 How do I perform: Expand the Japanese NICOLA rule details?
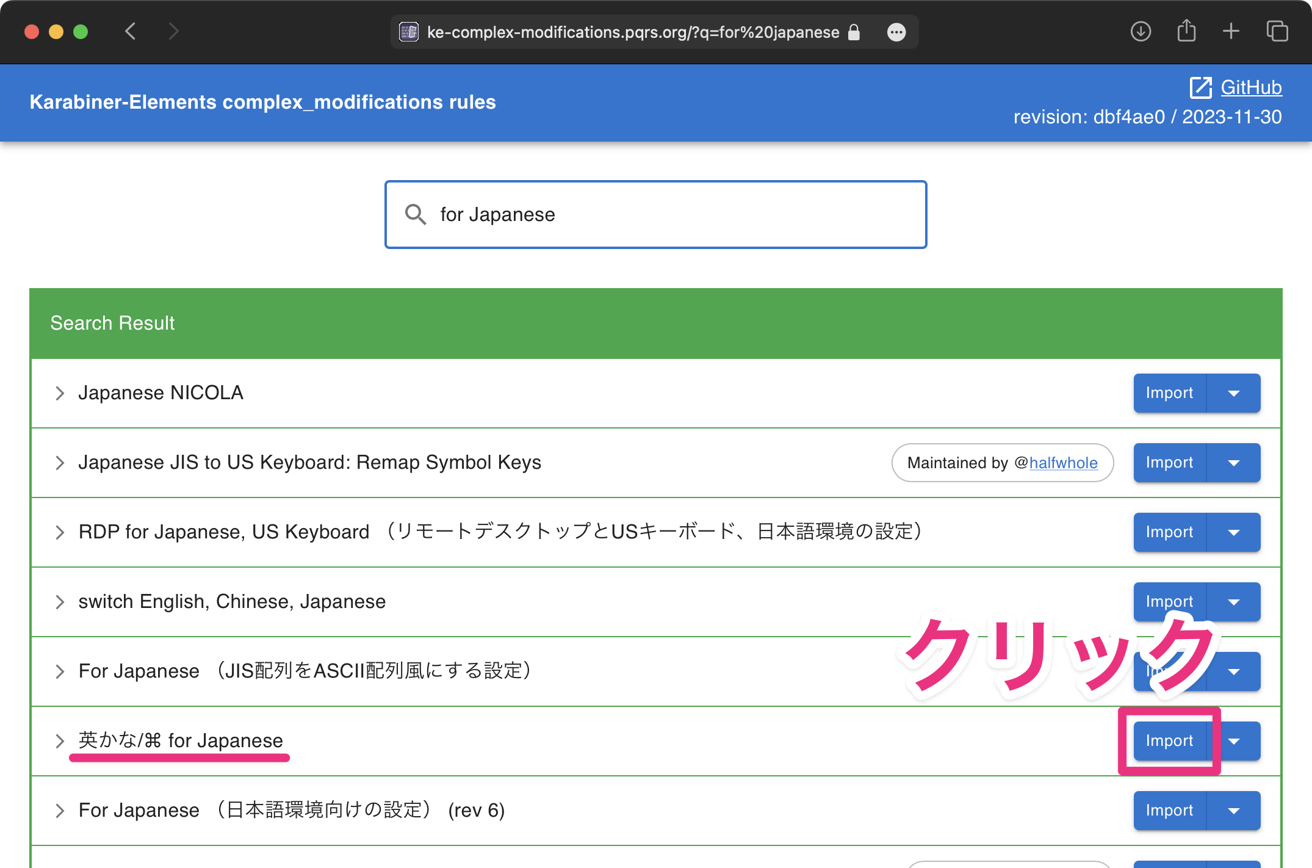point(59,393)
